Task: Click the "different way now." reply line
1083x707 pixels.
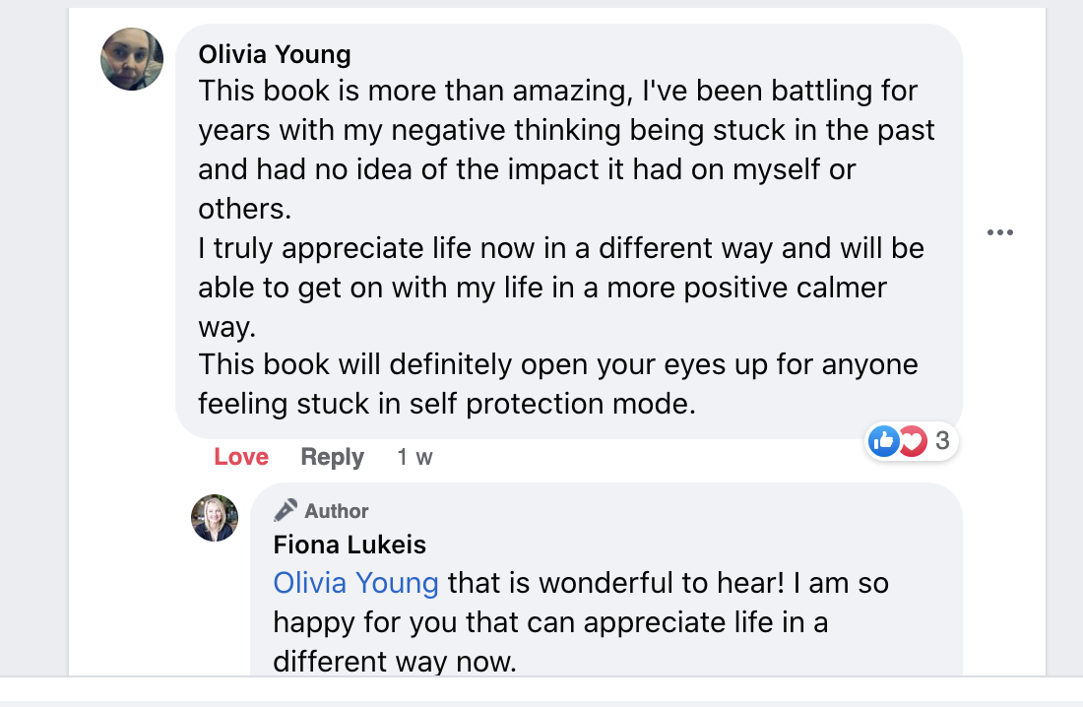Action: pyautogui.click(x=395, y=661)
